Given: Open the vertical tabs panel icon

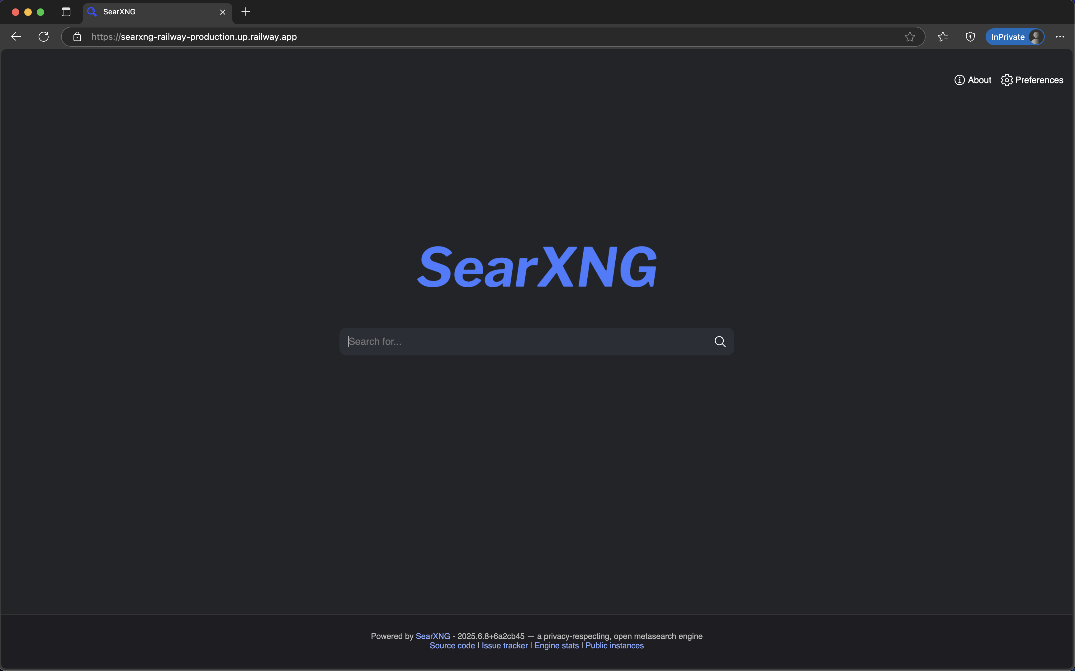Looking at the screenshot, I should (66, 12).
